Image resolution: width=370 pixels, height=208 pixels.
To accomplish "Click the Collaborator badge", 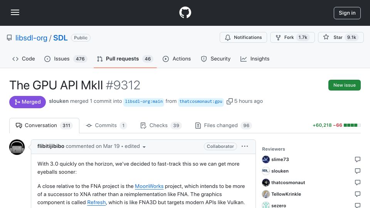I will 220,146.
